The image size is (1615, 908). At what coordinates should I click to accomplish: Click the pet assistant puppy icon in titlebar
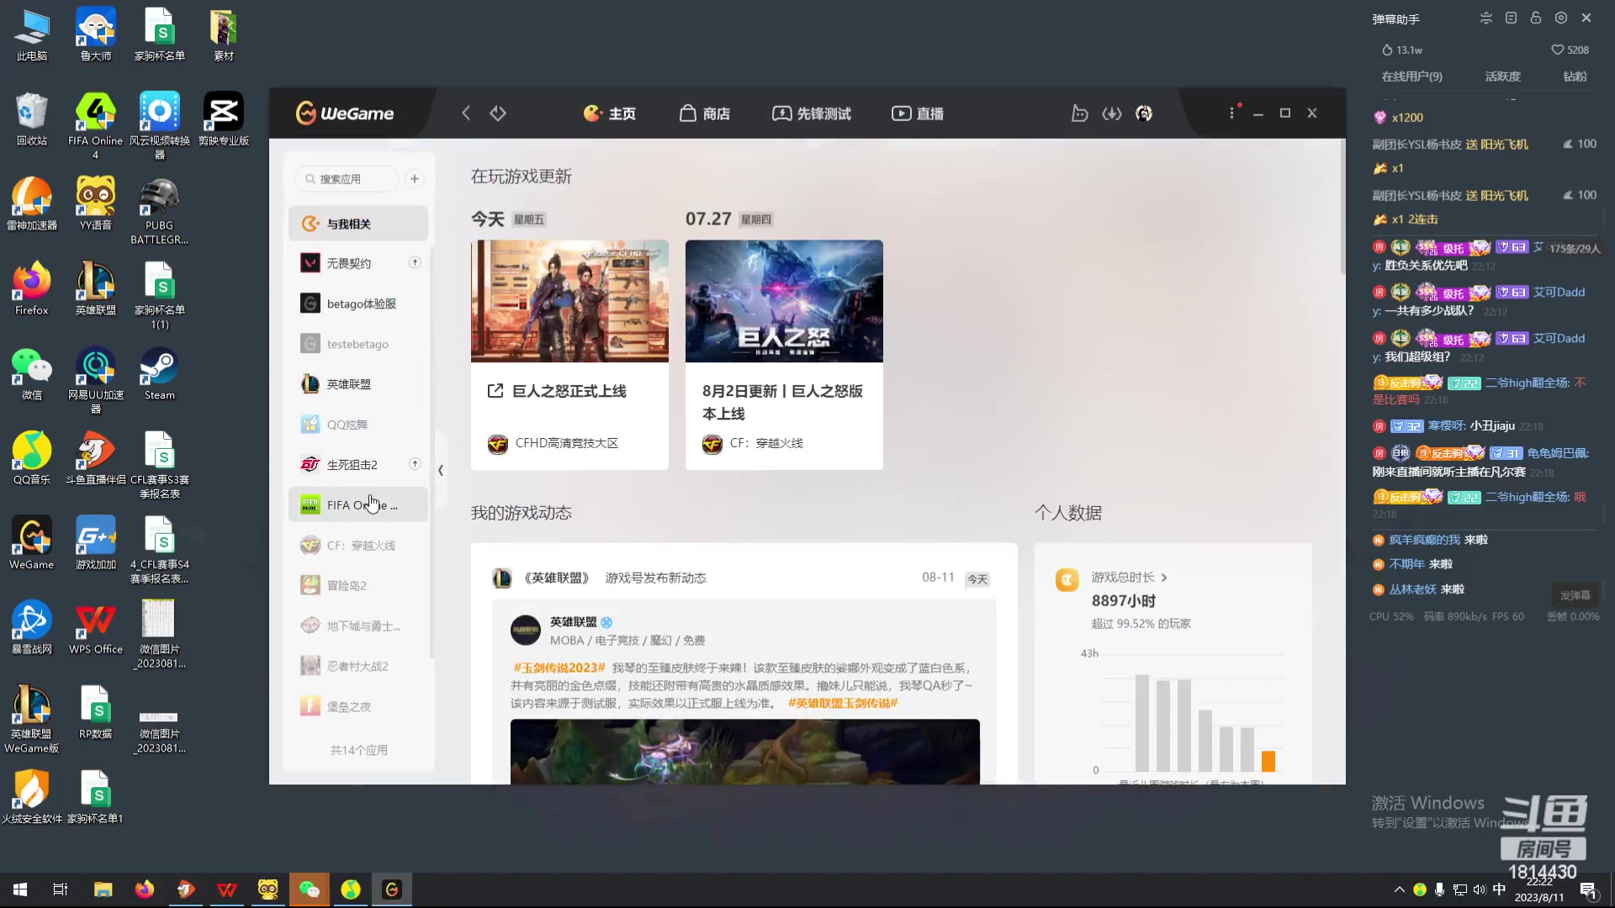point(1080,113)
